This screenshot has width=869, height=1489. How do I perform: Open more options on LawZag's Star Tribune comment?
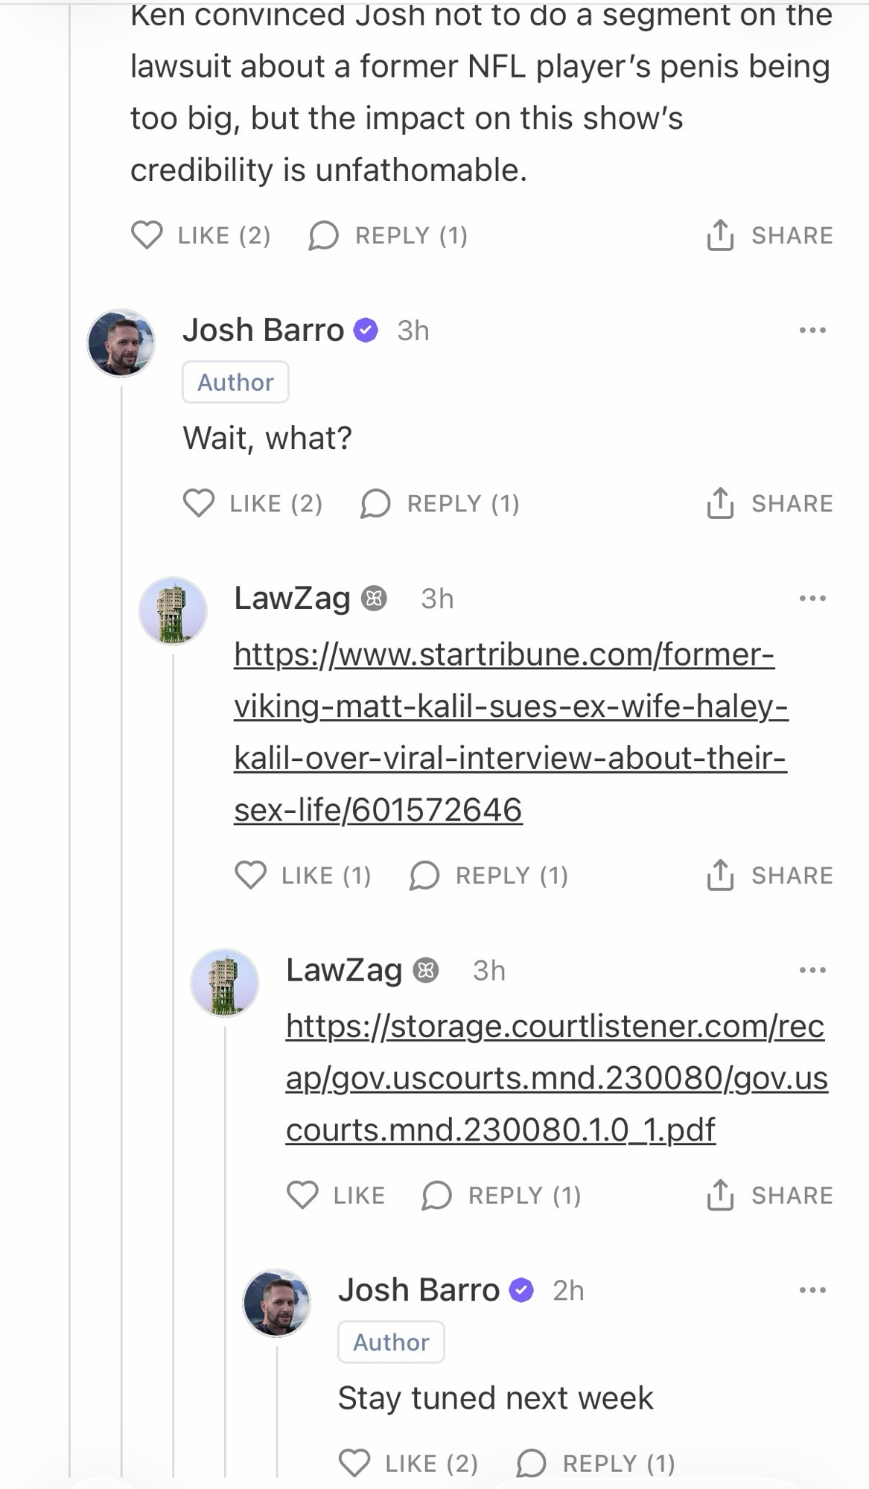[812, 598]
